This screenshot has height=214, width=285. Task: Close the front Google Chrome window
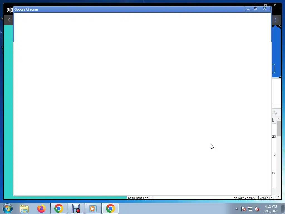click(x=265, y=9)
